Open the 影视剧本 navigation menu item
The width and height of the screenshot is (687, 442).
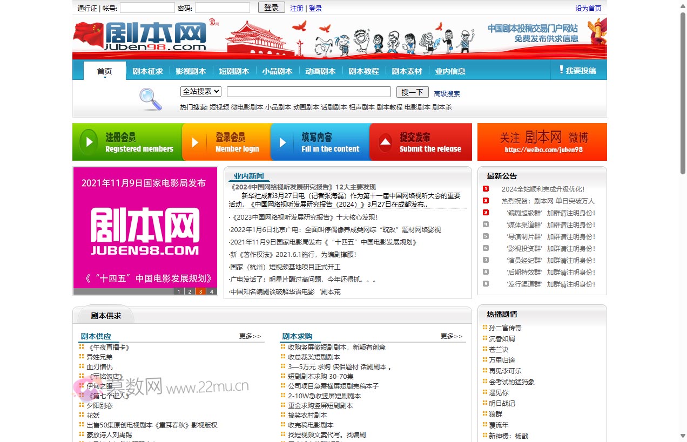[x=191, y=71]
